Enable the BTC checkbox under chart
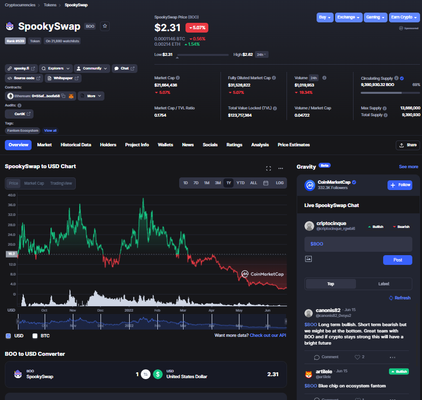Screen dimensions: 422x400 click(34, 336)
